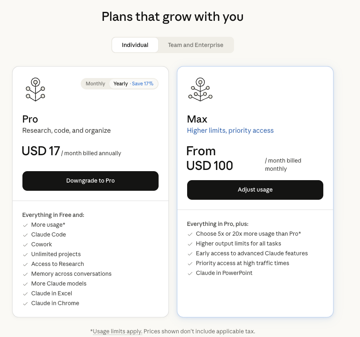Viewport: 360px width, 337px height.
Task: Click the Save 17% label
Action: [x=143, y=84]
